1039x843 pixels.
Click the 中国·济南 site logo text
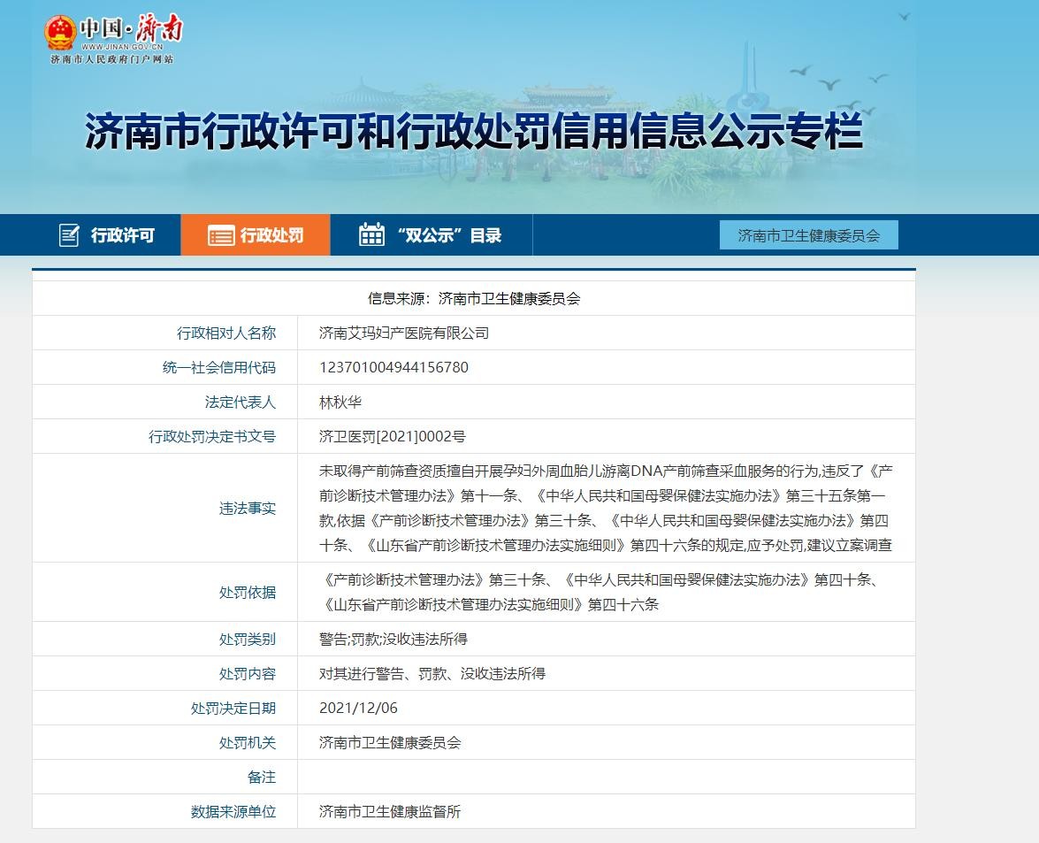[x=132, y=31]
